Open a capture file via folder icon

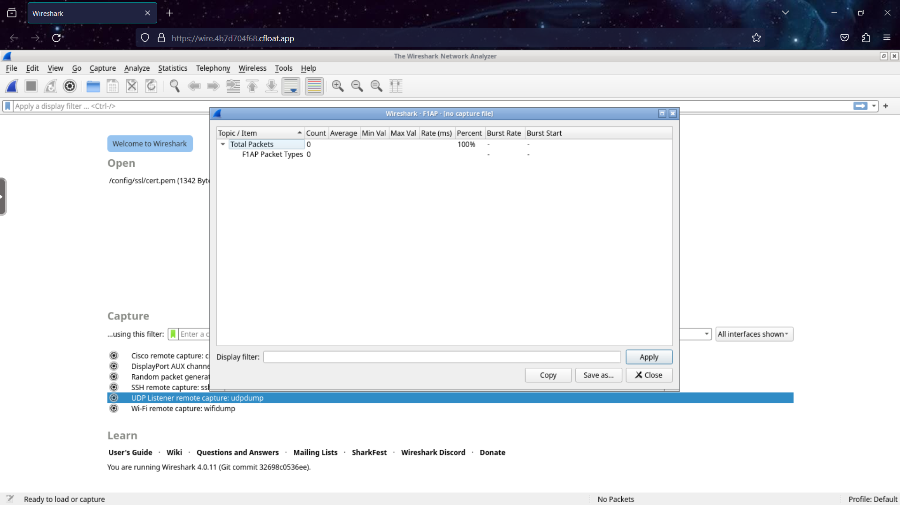tap(93, 86)
